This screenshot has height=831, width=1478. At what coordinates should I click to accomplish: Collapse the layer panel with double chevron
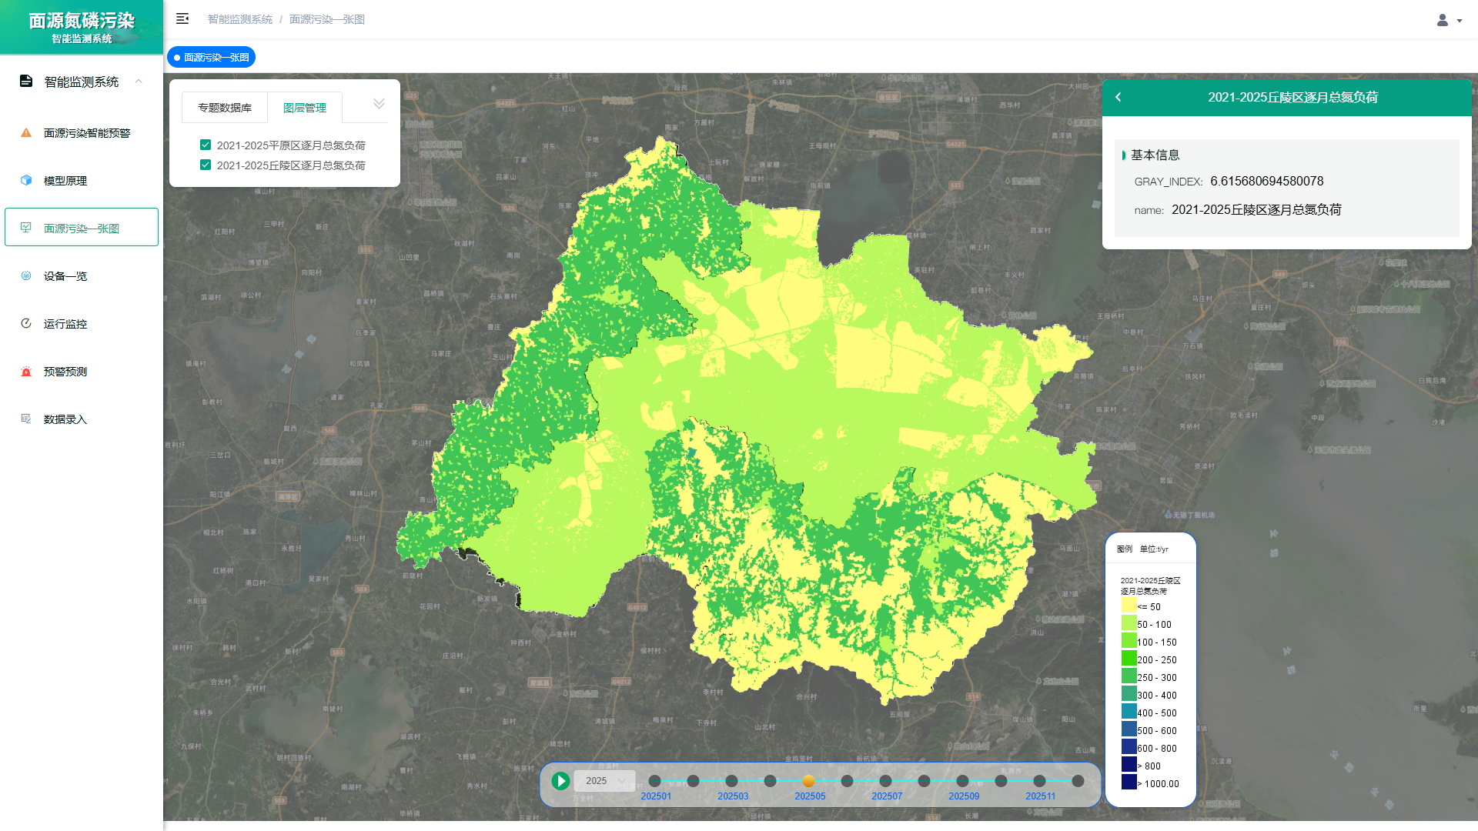click(x=379, y=103)
